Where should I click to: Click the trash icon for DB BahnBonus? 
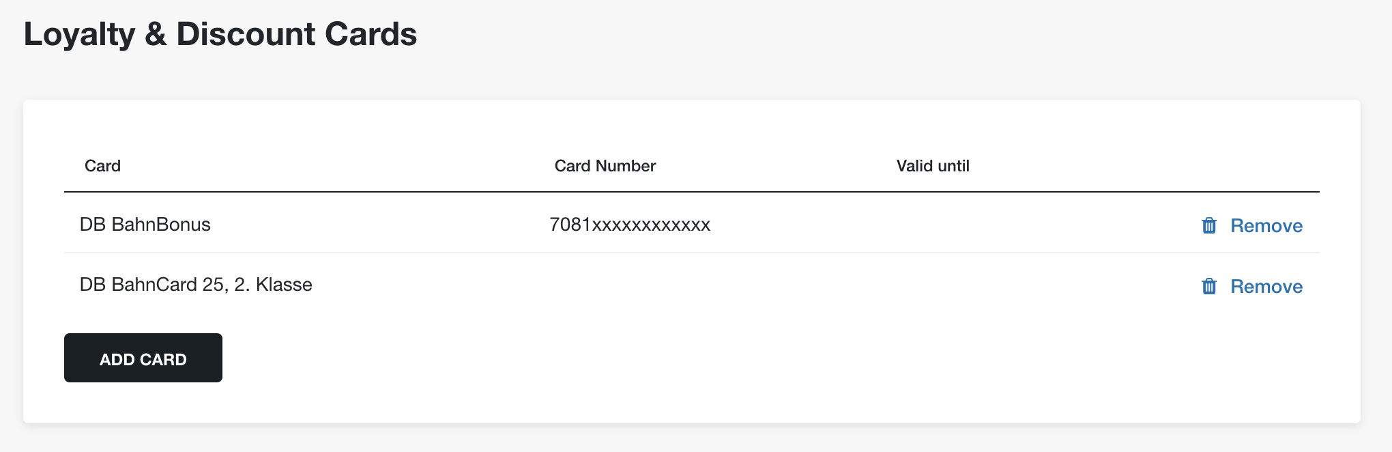pos(1208,225)
